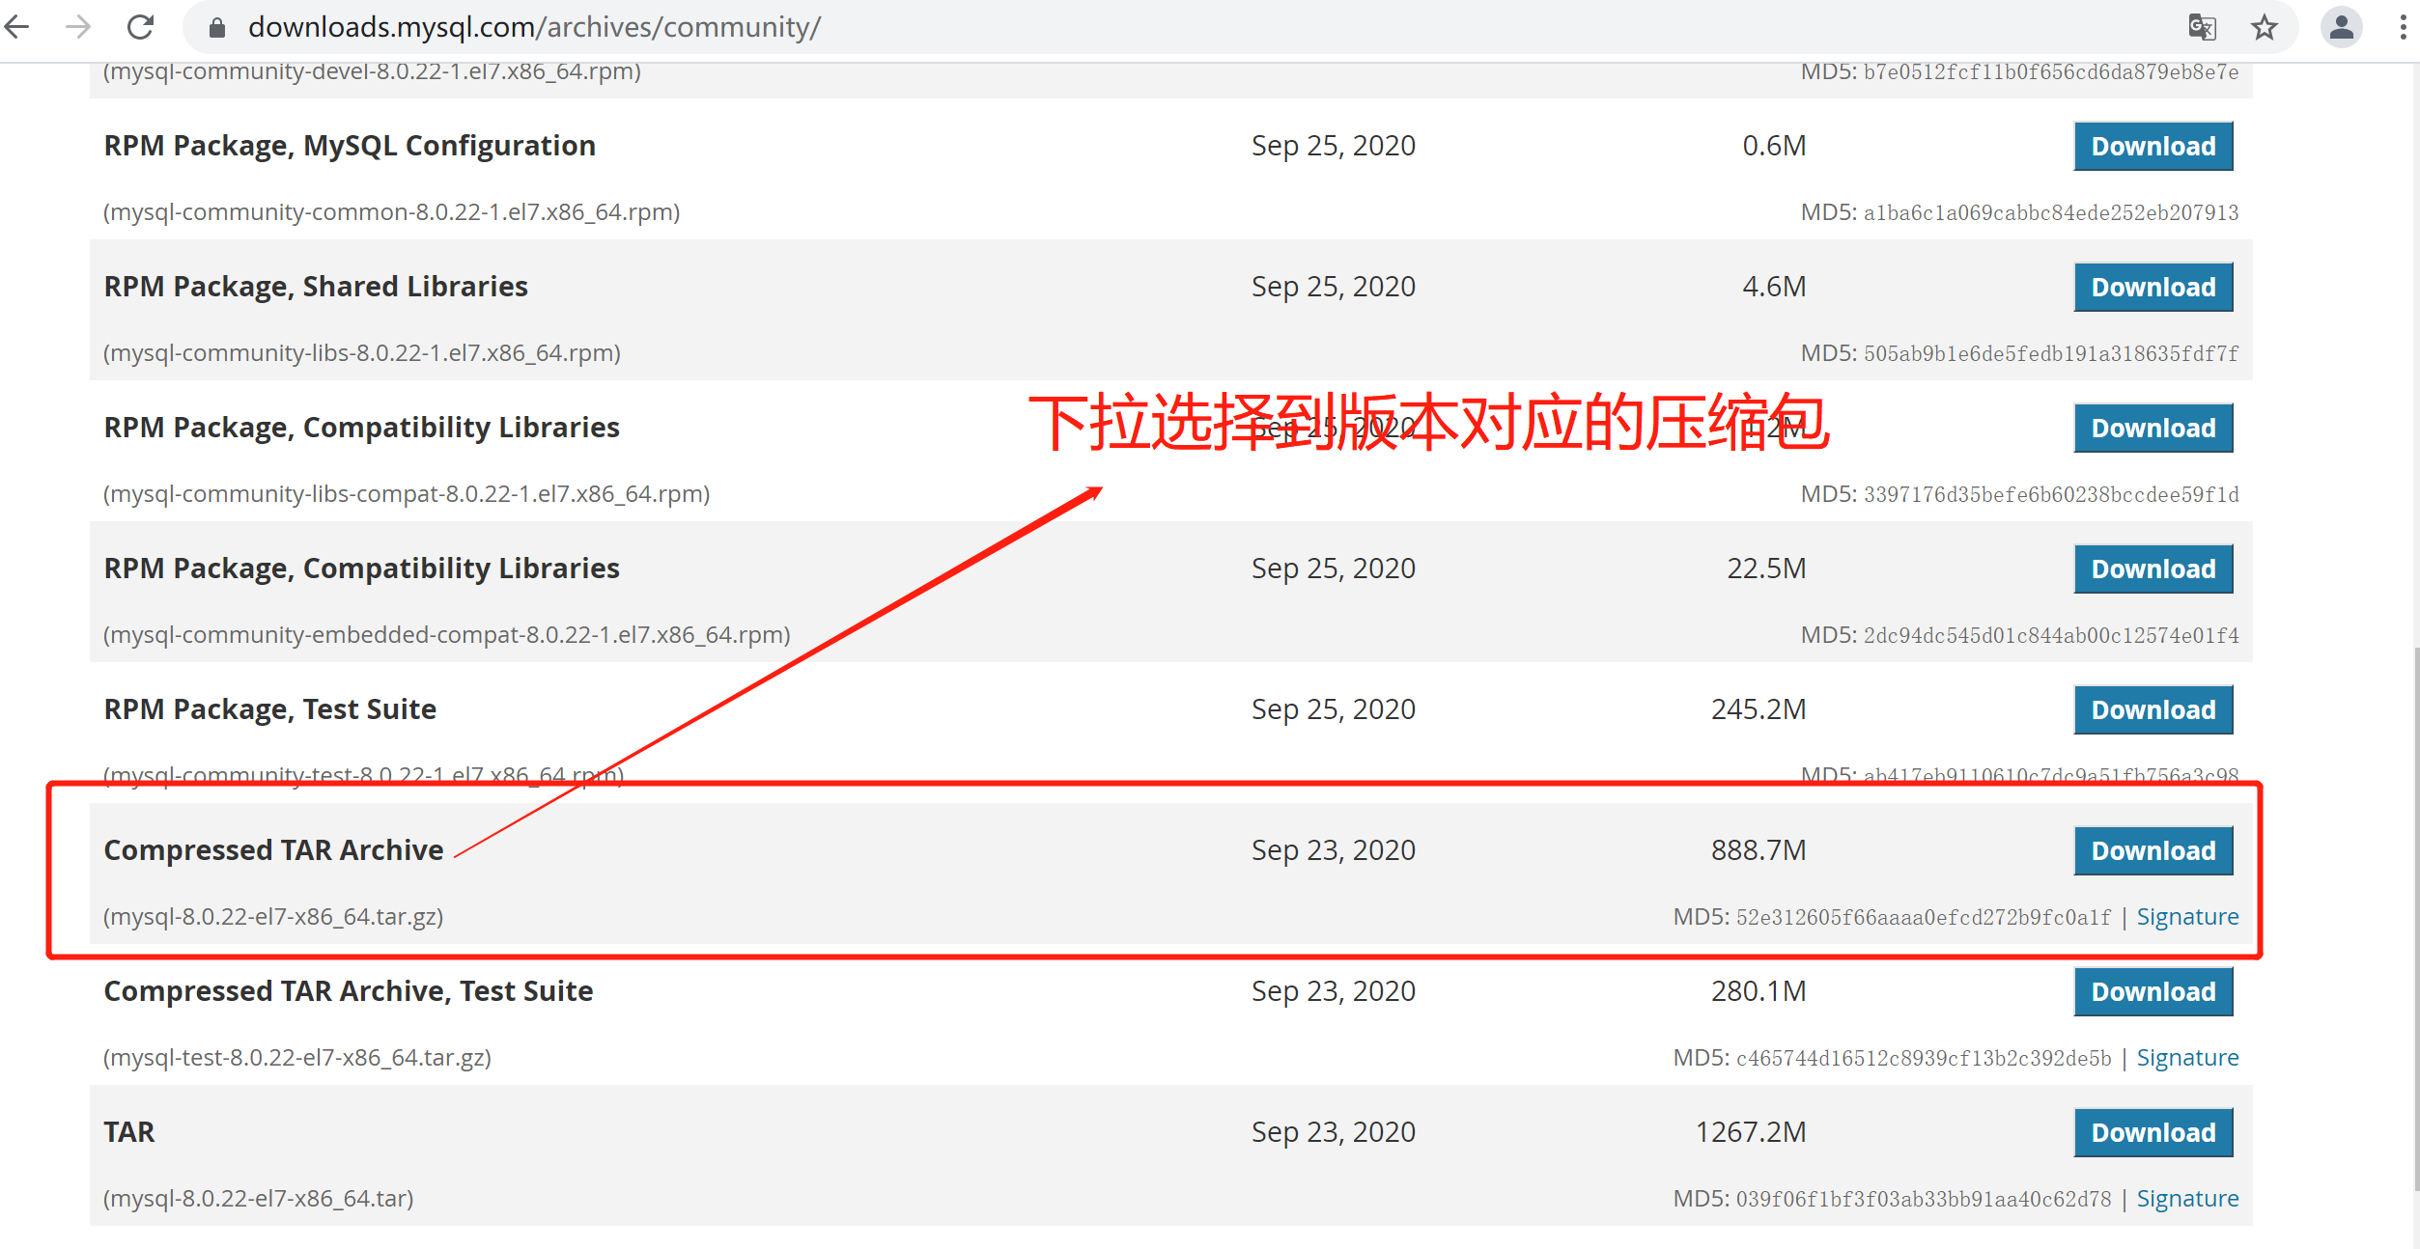Viewport: 2420px width, 1249px height.
Task: Click the padlock site security icon
Action: point(217,28)
